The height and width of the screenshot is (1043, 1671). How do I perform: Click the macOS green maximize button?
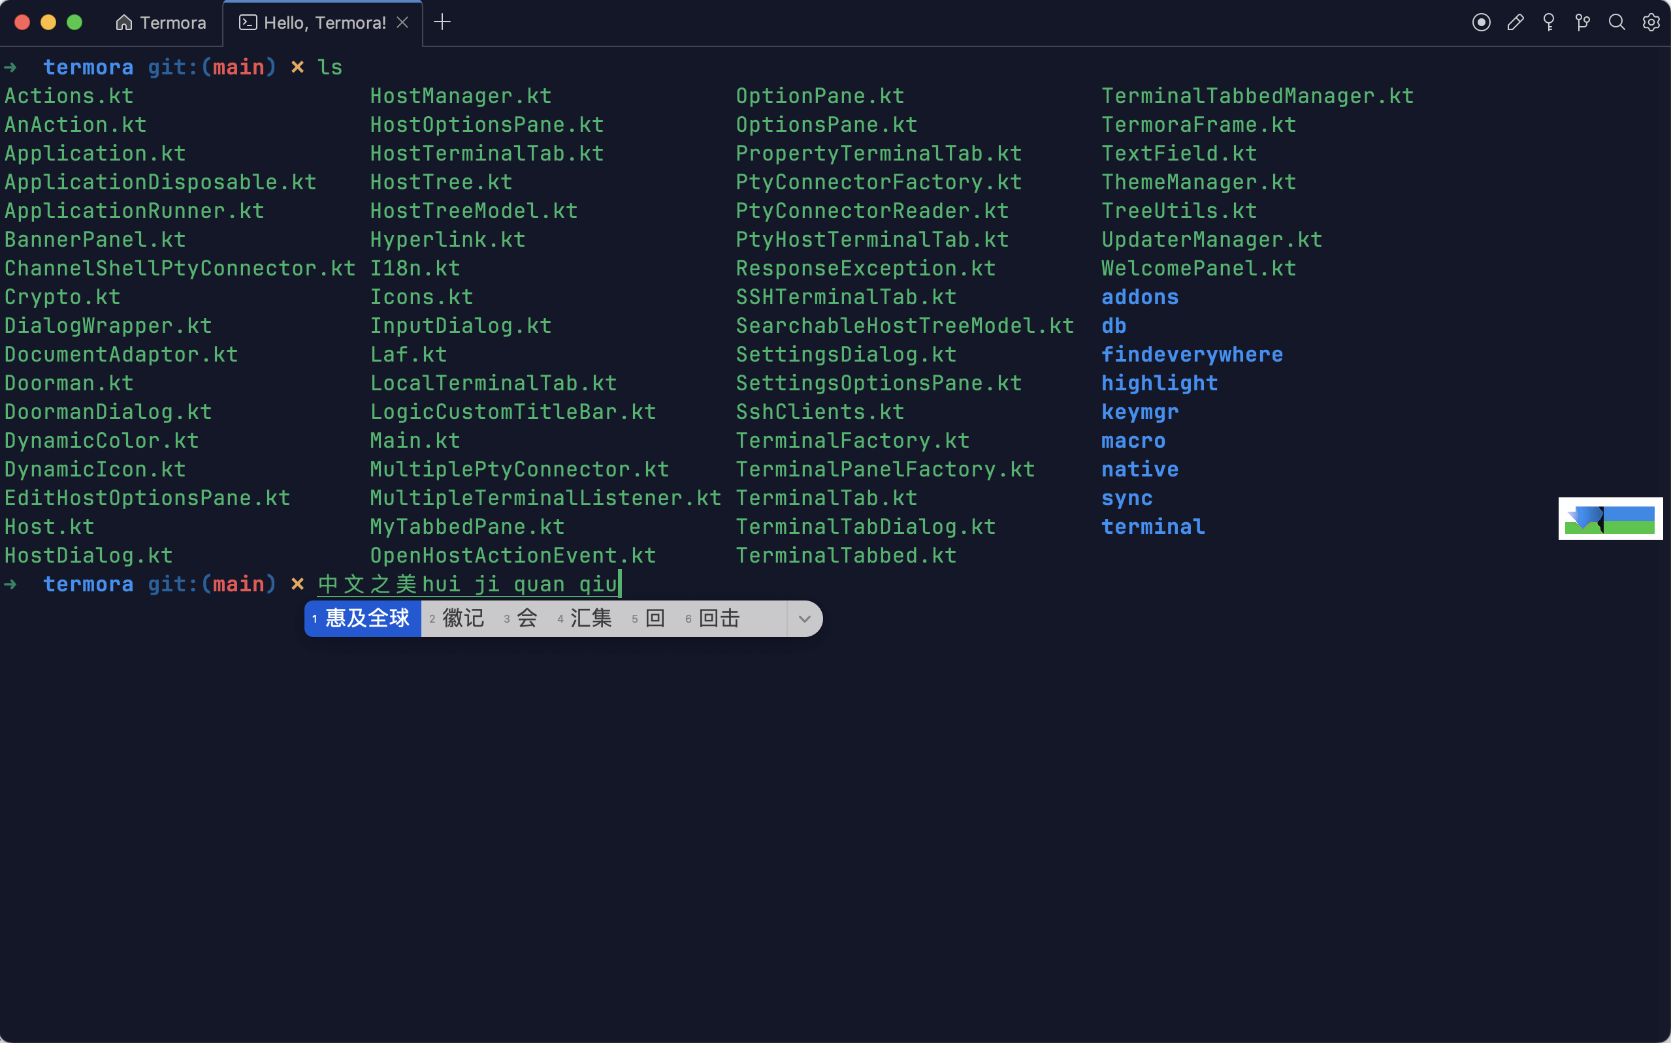[x=74, y=22]
